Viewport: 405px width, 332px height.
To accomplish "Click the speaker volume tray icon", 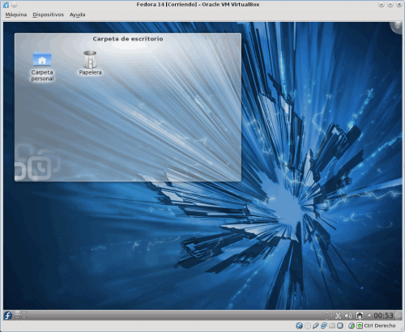I will coord(348,316).
